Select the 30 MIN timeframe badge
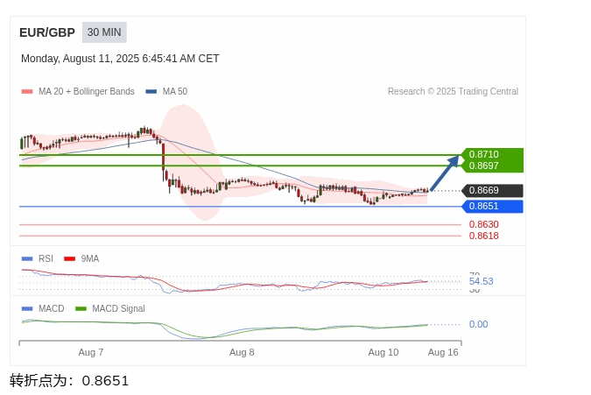The height and width of the screenshot is (395, 591). [104, 32]
